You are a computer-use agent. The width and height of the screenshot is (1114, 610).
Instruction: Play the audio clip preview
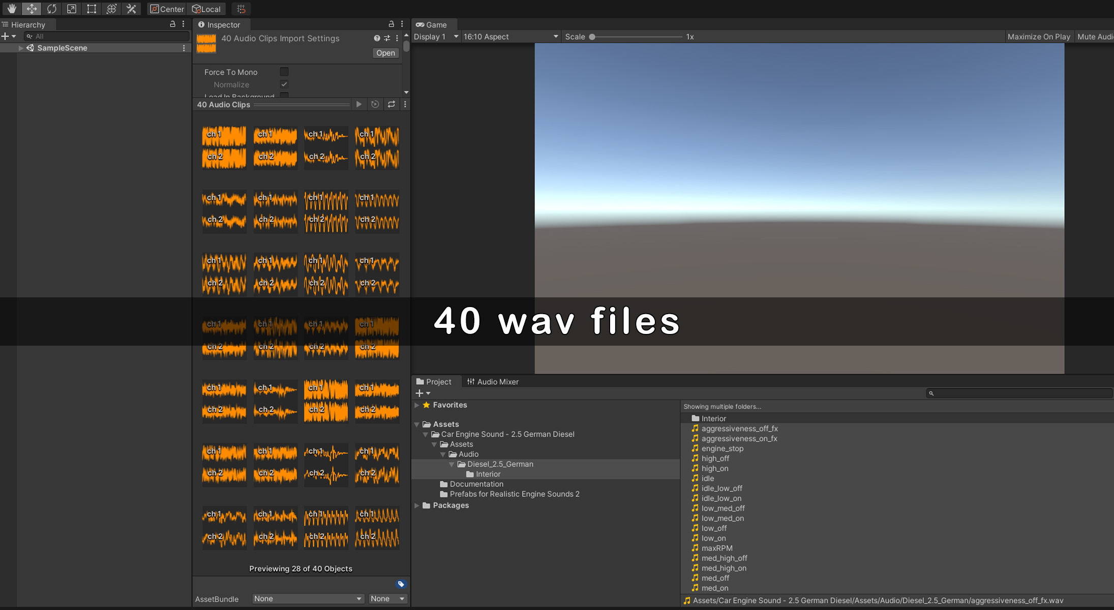[x=359, y=104]
